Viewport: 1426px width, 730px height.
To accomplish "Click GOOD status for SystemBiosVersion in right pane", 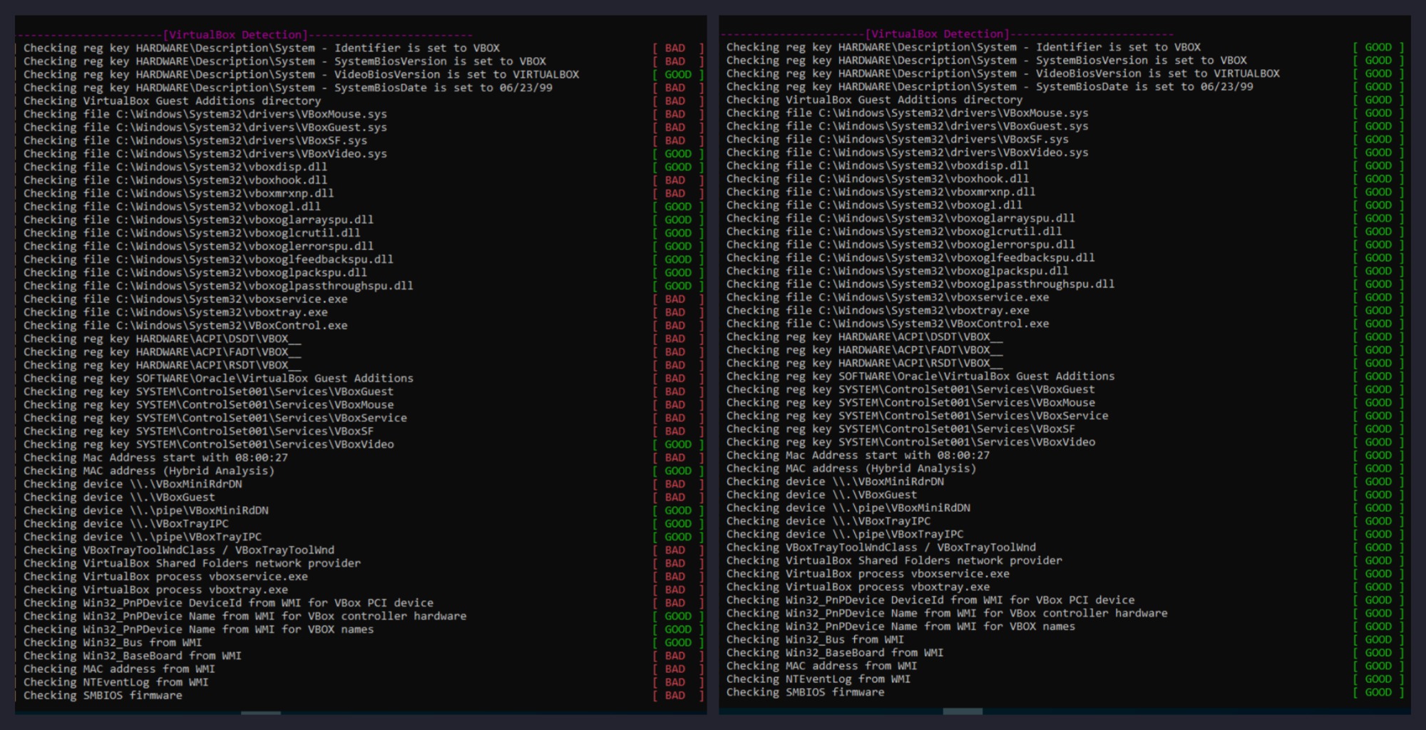I will pyautogui.click(x=1378, y=61).
